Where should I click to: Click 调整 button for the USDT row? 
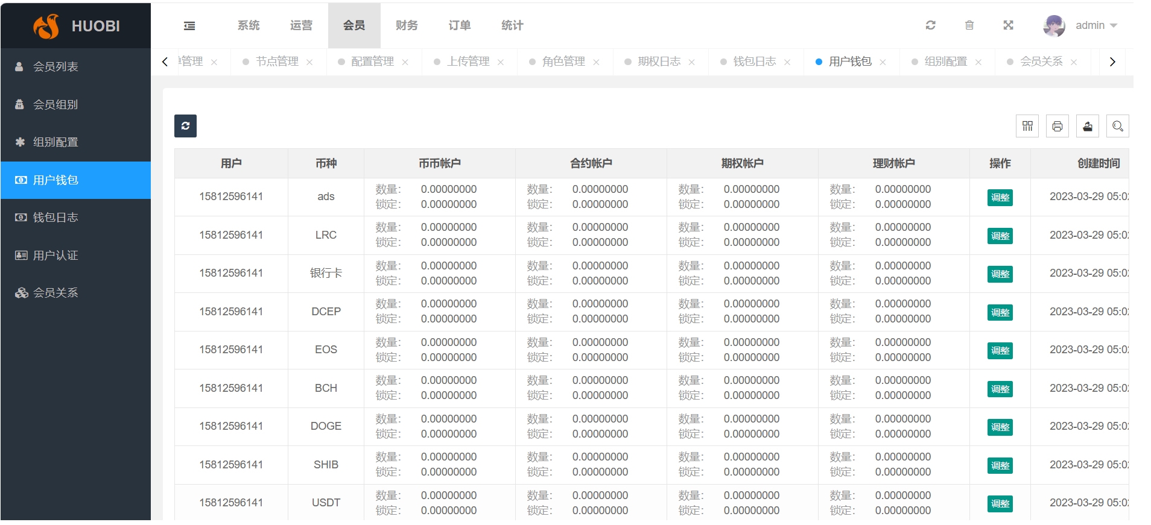1000,504
